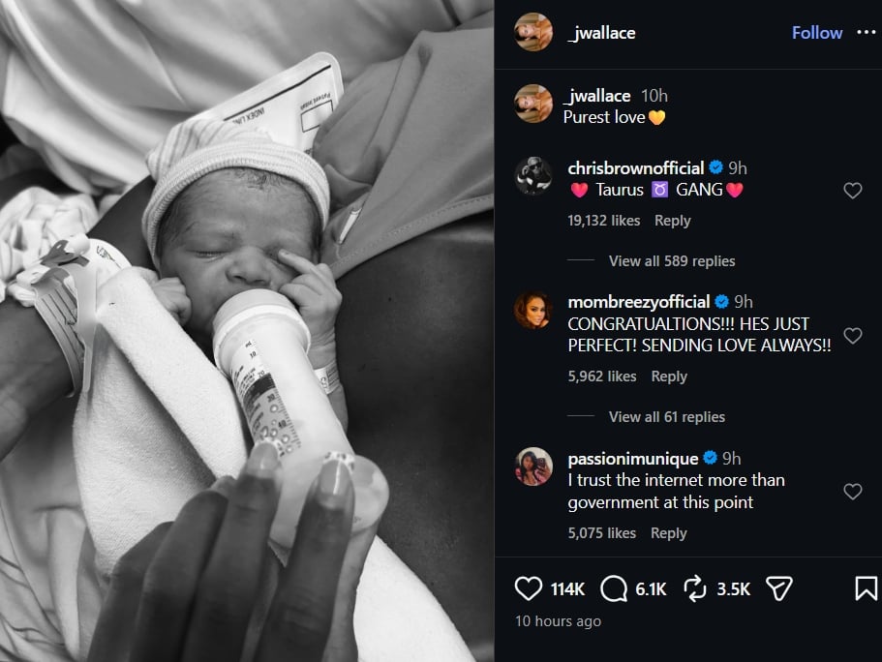
Task: Like passionimunique's comment
Action: [x=852, y=492]
